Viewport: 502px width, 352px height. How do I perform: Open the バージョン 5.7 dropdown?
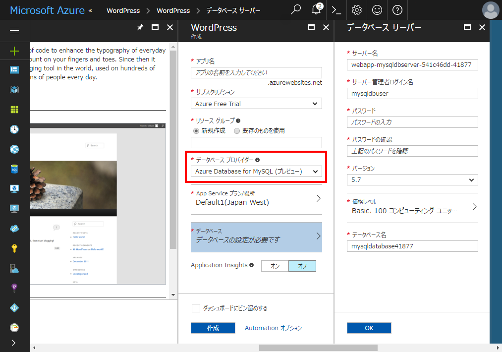pos(412,179)
